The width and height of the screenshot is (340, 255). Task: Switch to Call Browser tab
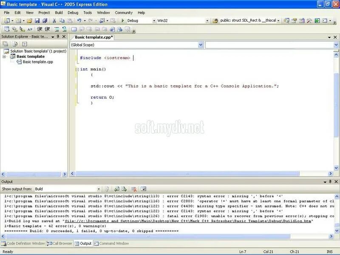tap(59, 244)
